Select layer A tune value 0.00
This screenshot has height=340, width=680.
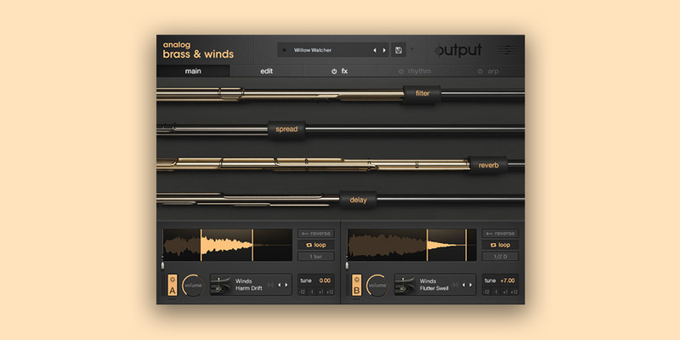pos(323,280)
